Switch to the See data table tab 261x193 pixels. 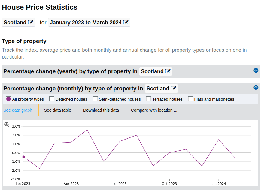[x=57, y=110]
